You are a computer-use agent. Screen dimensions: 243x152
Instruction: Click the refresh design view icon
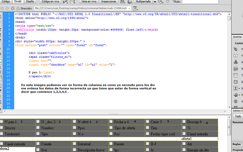pyautogui.click(x=168, y=2)
